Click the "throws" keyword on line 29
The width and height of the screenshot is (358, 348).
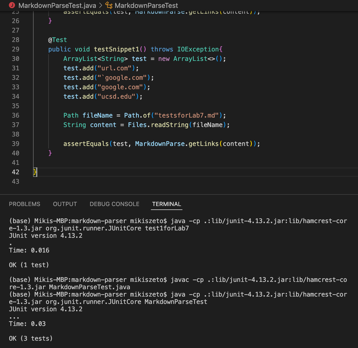coord(162,49)
